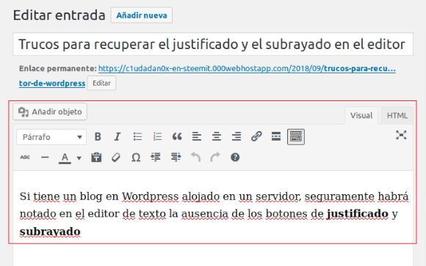The image size is (426, 266).
Task: Apply strikethrough formatting (ABC icon)
Action: 25,158
